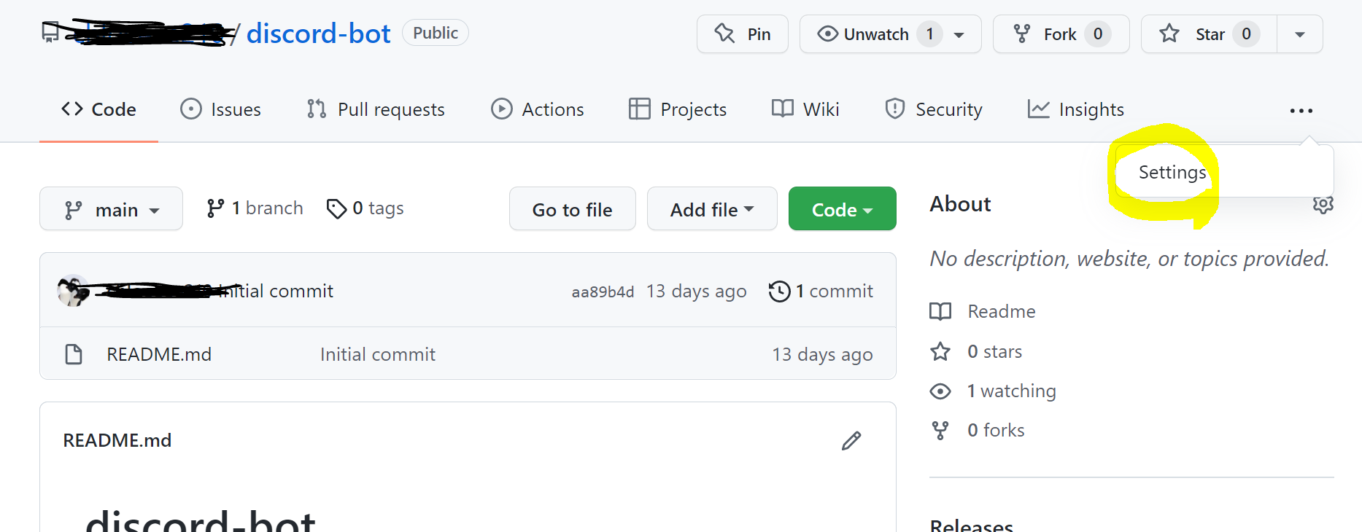Open the Wiki tab
The width and height of the screenshot is (1362, 532).
pyautogui.click(x=805, y=109)
